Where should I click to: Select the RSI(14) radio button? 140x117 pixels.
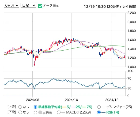coord(99,112)
